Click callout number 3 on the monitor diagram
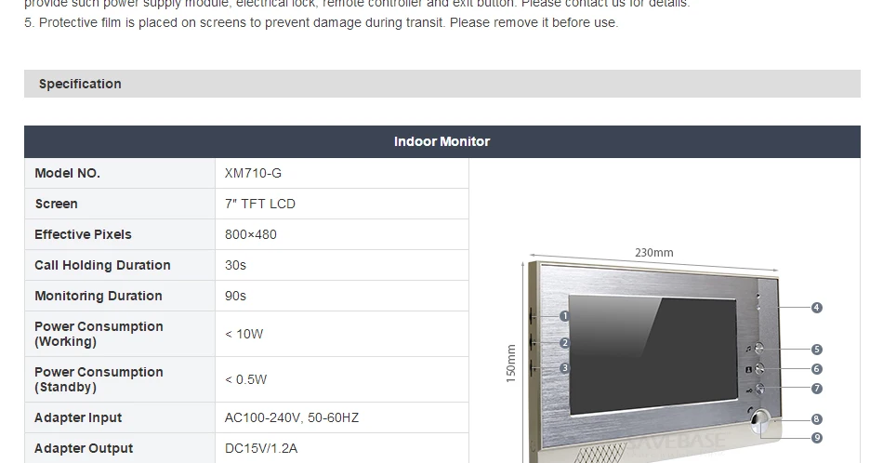883x463 pixels. click(565, 368)
